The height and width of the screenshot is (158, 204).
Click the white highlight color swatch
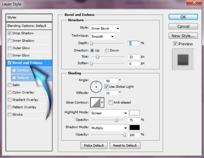(135, 113)
